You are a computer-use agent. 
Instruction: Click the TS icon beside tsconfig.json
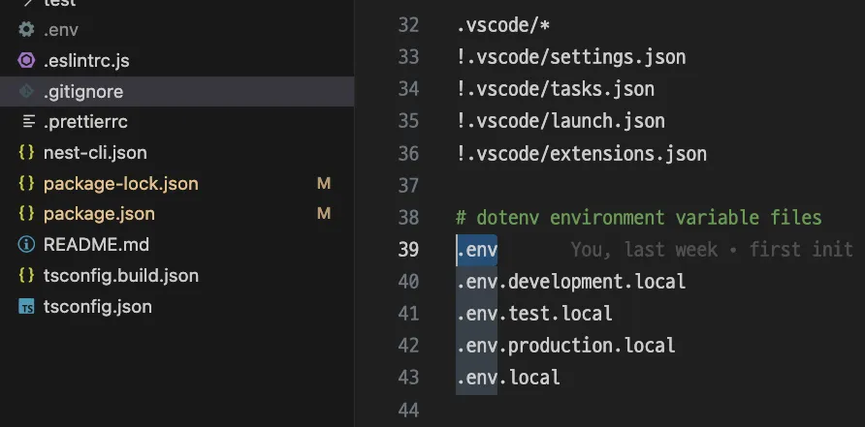26,307
